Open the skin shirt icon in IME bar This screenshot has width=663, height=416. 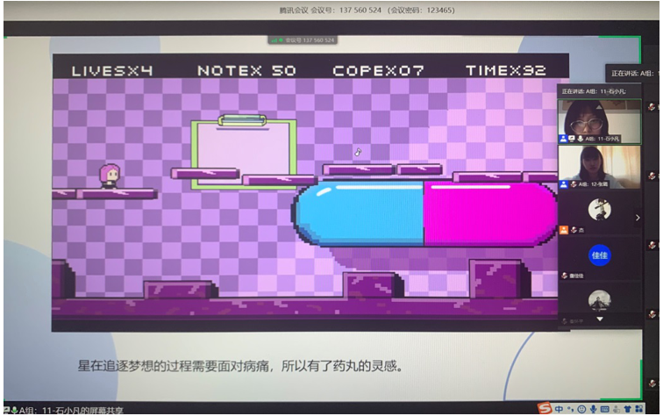pyautogui.click(x=628, y=409)
